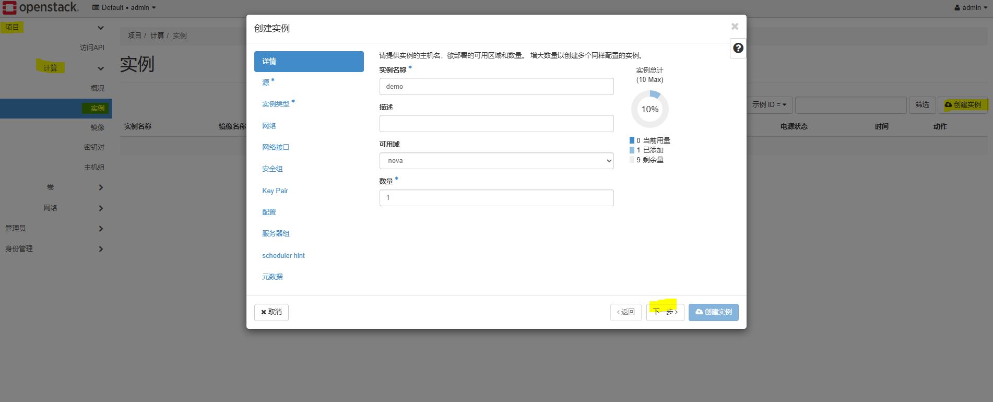
Task: Click the 10% instance quota donut chart
Action: coord(649,109)
